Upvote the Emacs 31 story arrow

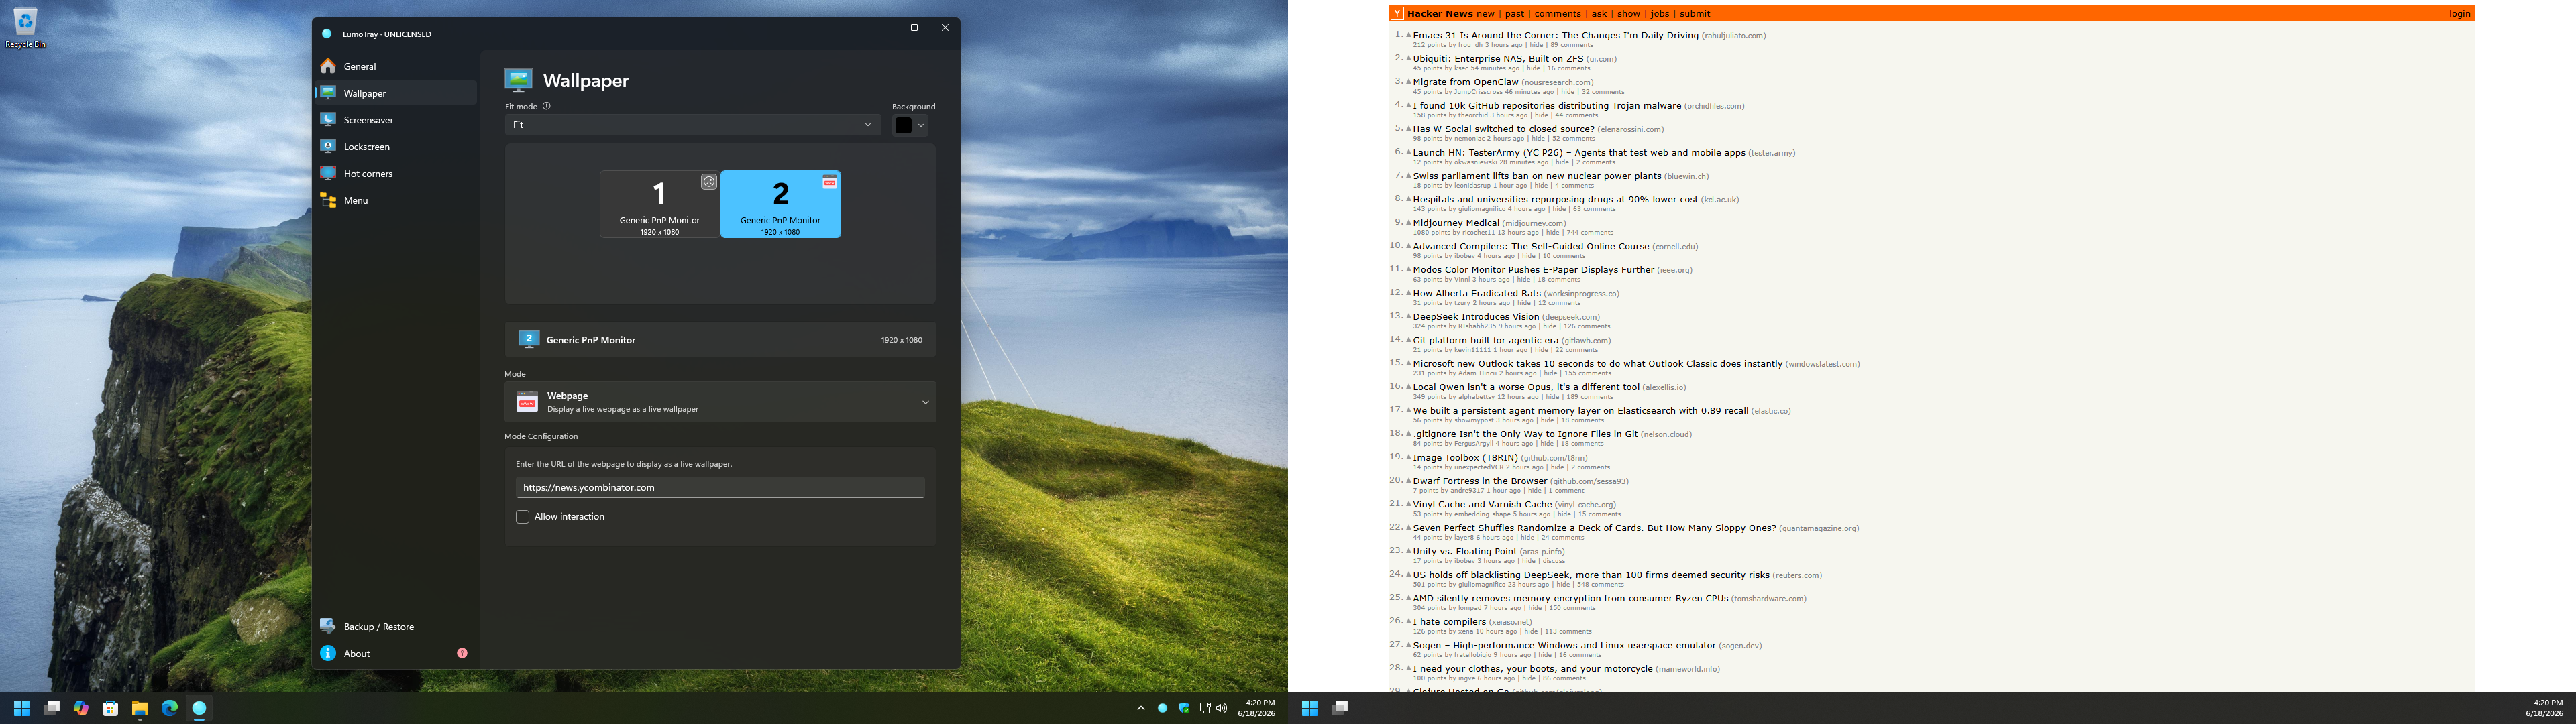click(x=1409, y=35)
